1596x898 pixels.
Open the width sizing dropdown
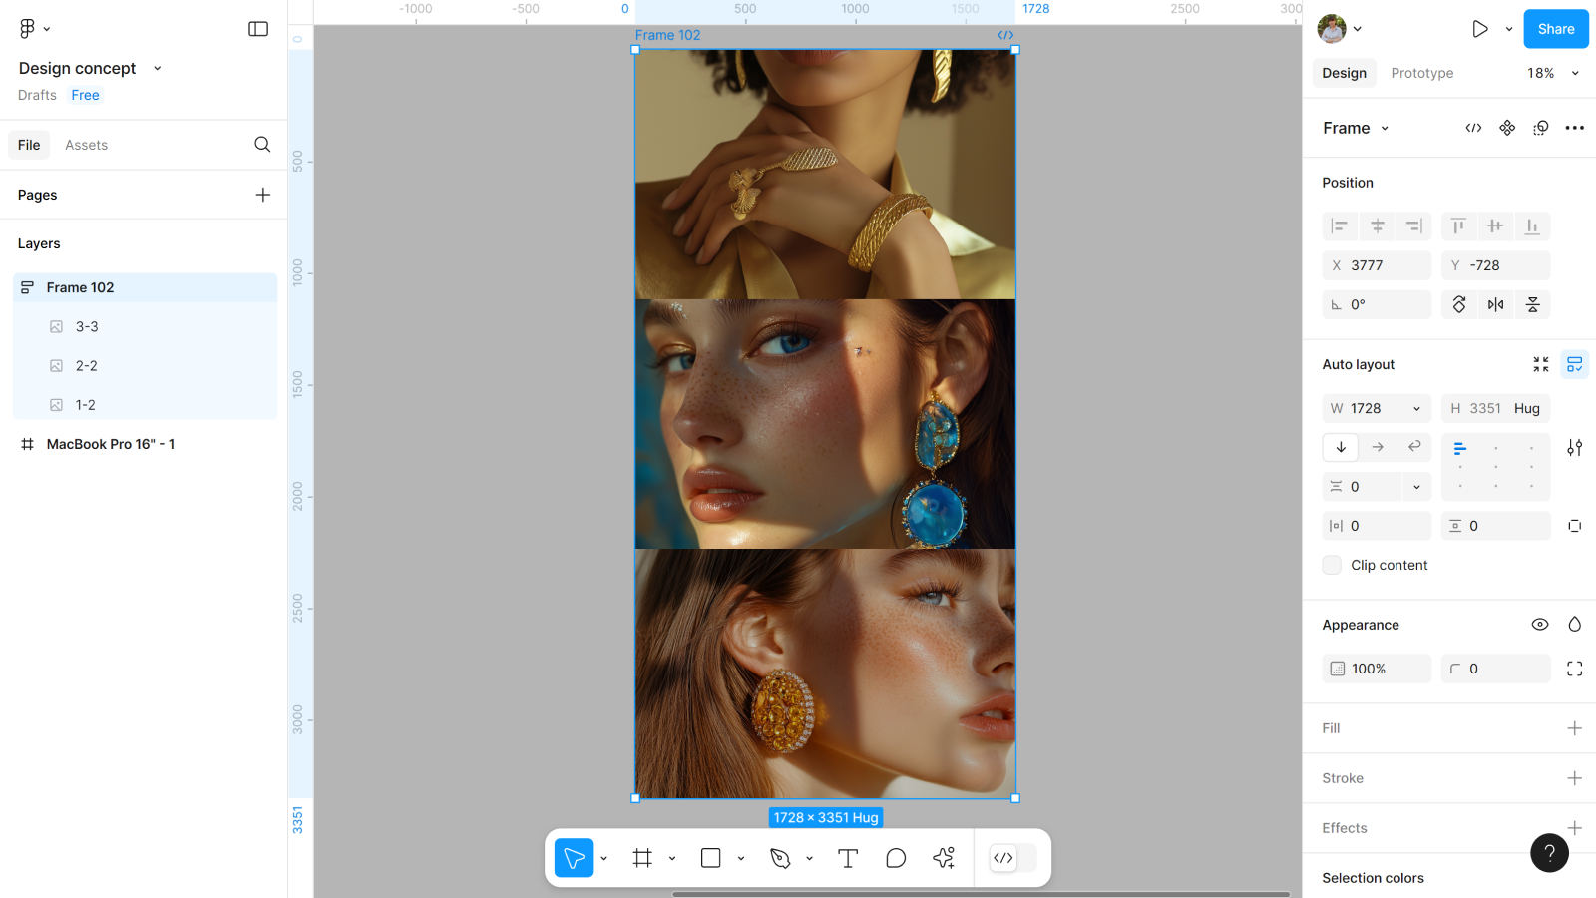(1416, 408)
